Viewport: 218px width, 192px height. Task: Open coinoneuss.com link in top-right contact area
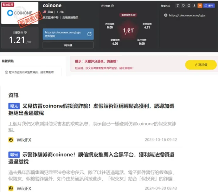[187, 15]
